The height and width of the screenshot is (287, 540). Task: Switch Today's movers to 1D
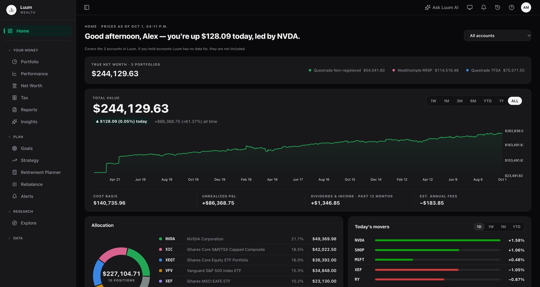coord(479,227)
